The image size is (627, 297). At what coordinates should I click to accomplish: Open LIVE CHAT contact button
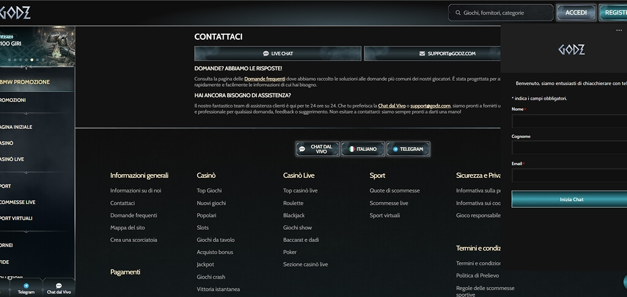(x=277, y=54)
